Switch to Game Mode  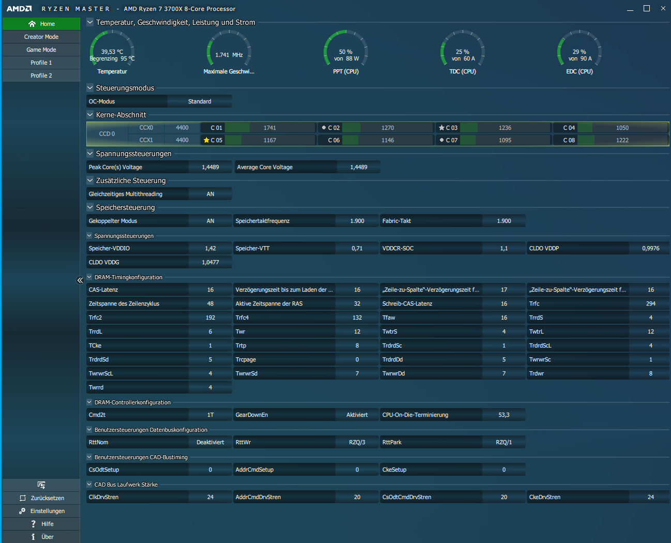click(41, 50)
